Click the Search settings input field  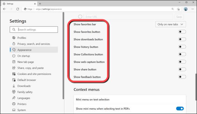pos(34,30)
